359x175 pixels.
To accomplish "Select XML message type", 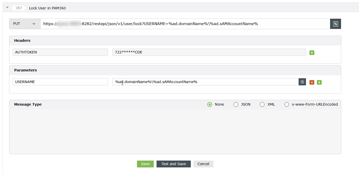I will 262,104.
